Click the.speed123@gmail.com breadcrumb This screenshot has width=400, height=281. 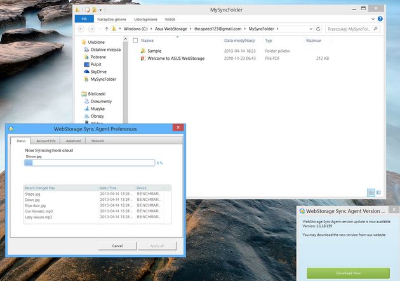[x=218, y=29]
